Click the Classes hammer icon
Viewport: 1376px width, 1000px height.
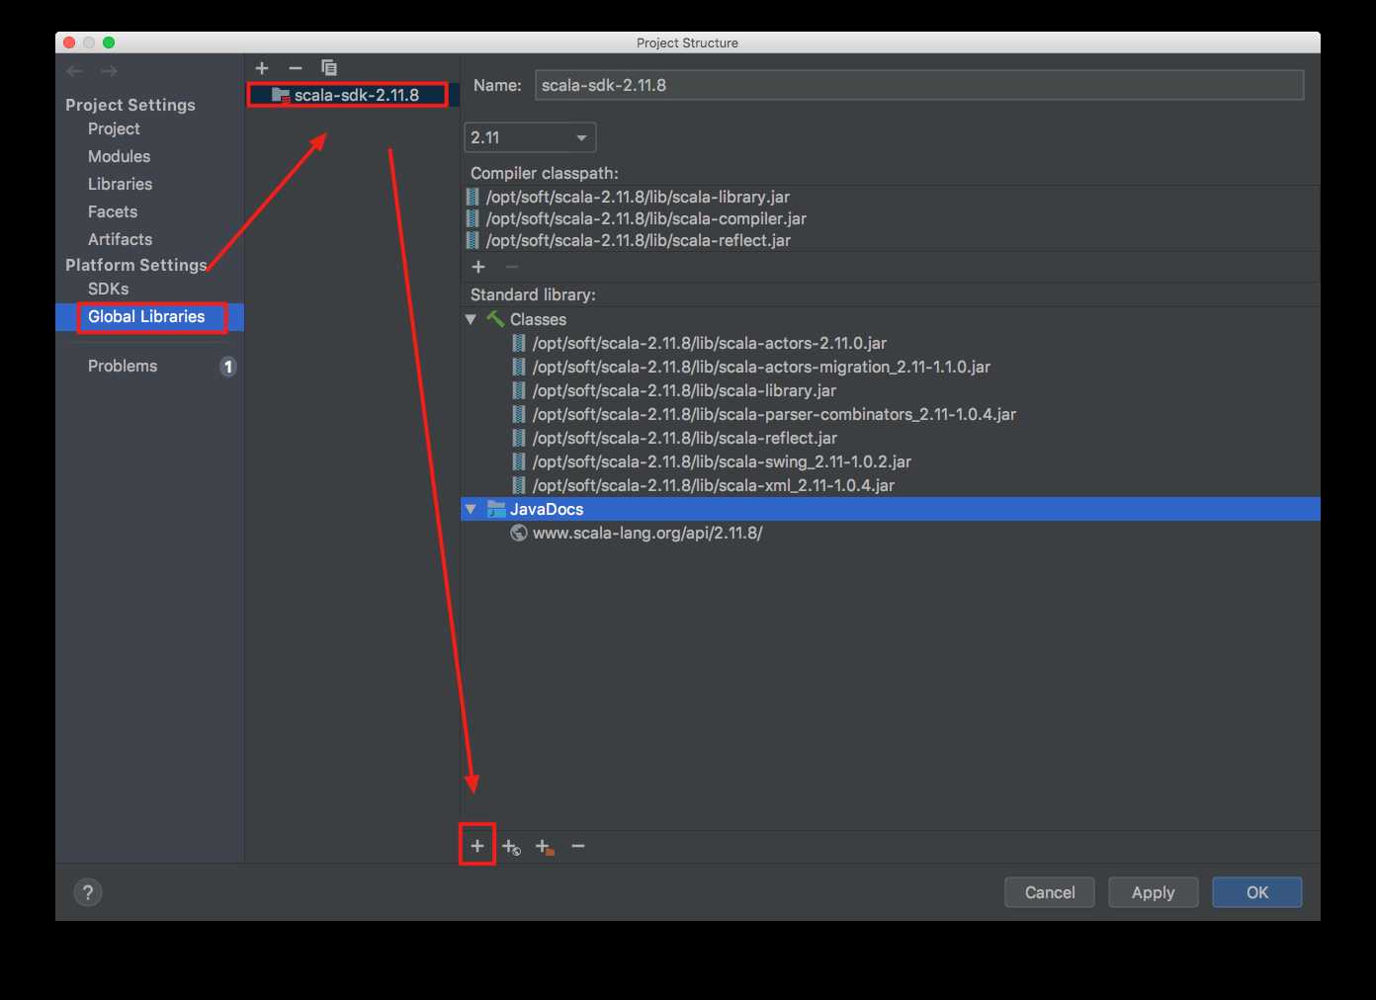pyautogui.click(x=495, y=318)
